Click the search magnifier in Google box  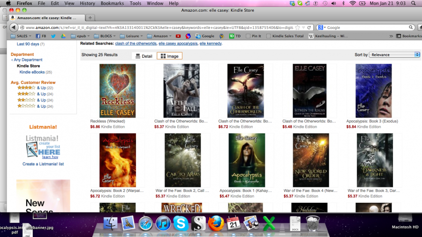click(411, 28)
